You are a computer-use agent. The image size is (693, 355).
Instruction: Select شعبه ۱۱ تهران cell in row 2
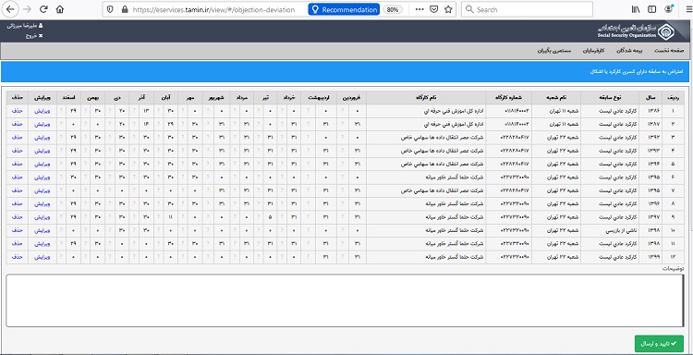click(x=556, y=124)
